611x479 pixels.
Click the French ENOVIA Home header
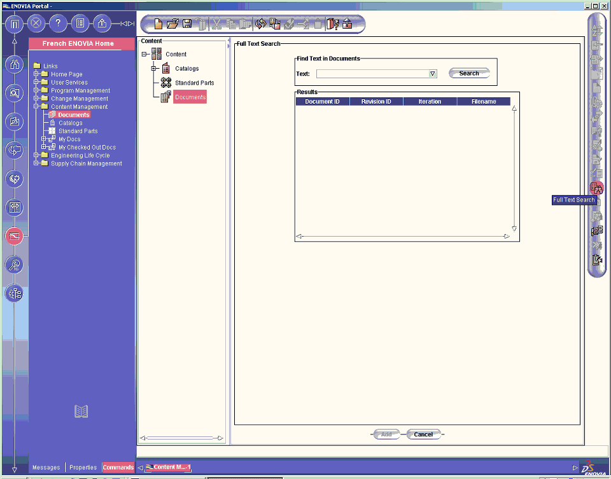click(81, 44)
